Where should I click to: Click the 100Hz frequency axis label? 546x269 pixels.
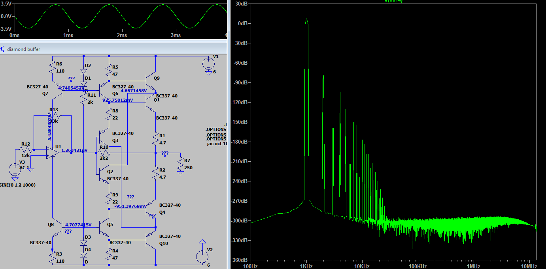pyautogui.click(x=251, y=266)
